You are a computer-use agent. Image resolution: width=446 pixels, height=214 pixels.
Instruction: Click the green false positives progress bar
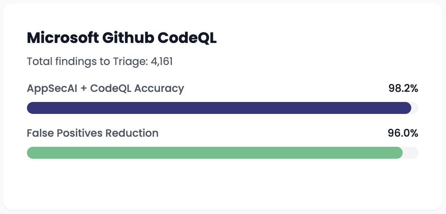[215, 152]
